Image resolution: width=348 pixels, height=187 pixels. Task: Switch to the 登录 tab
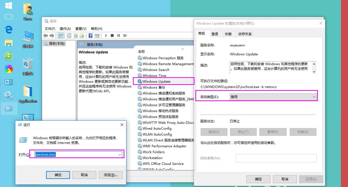pyautogui.click(x=215, y=34)
